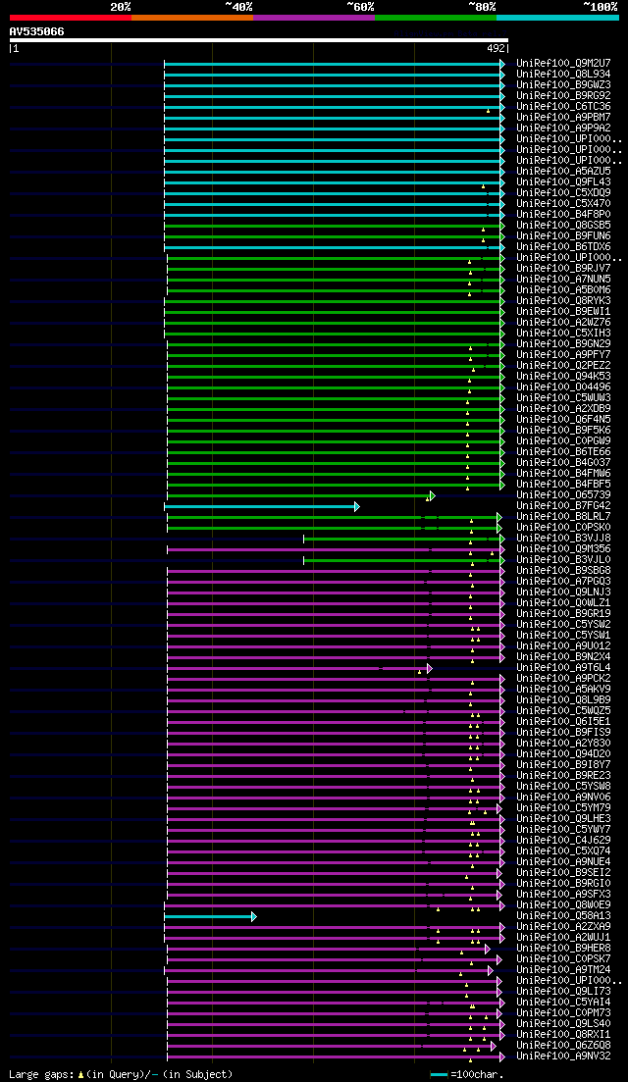Select the UniRef100_C5XIH3 label
This screenshot has height=1082, width=628.
click(563, 334)
